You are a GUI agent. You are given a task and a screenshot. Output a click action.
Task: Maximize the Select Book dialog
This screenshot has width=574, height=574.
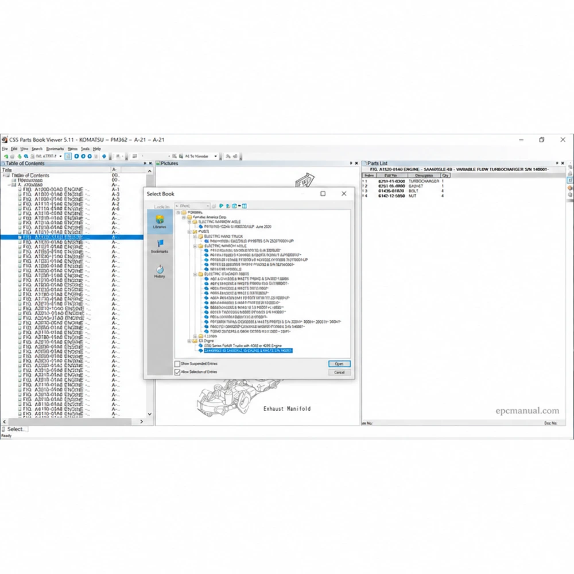(x=323, y=193)
